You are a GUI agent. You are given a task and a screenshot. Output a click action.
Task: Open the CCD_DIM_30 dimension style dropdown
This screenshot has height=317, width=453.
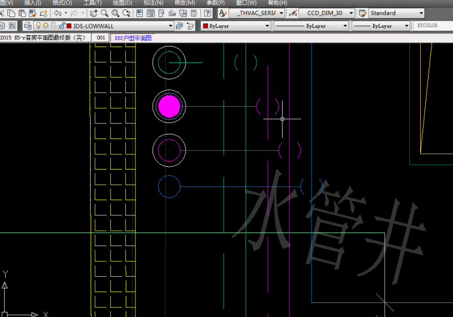point(351,13)
